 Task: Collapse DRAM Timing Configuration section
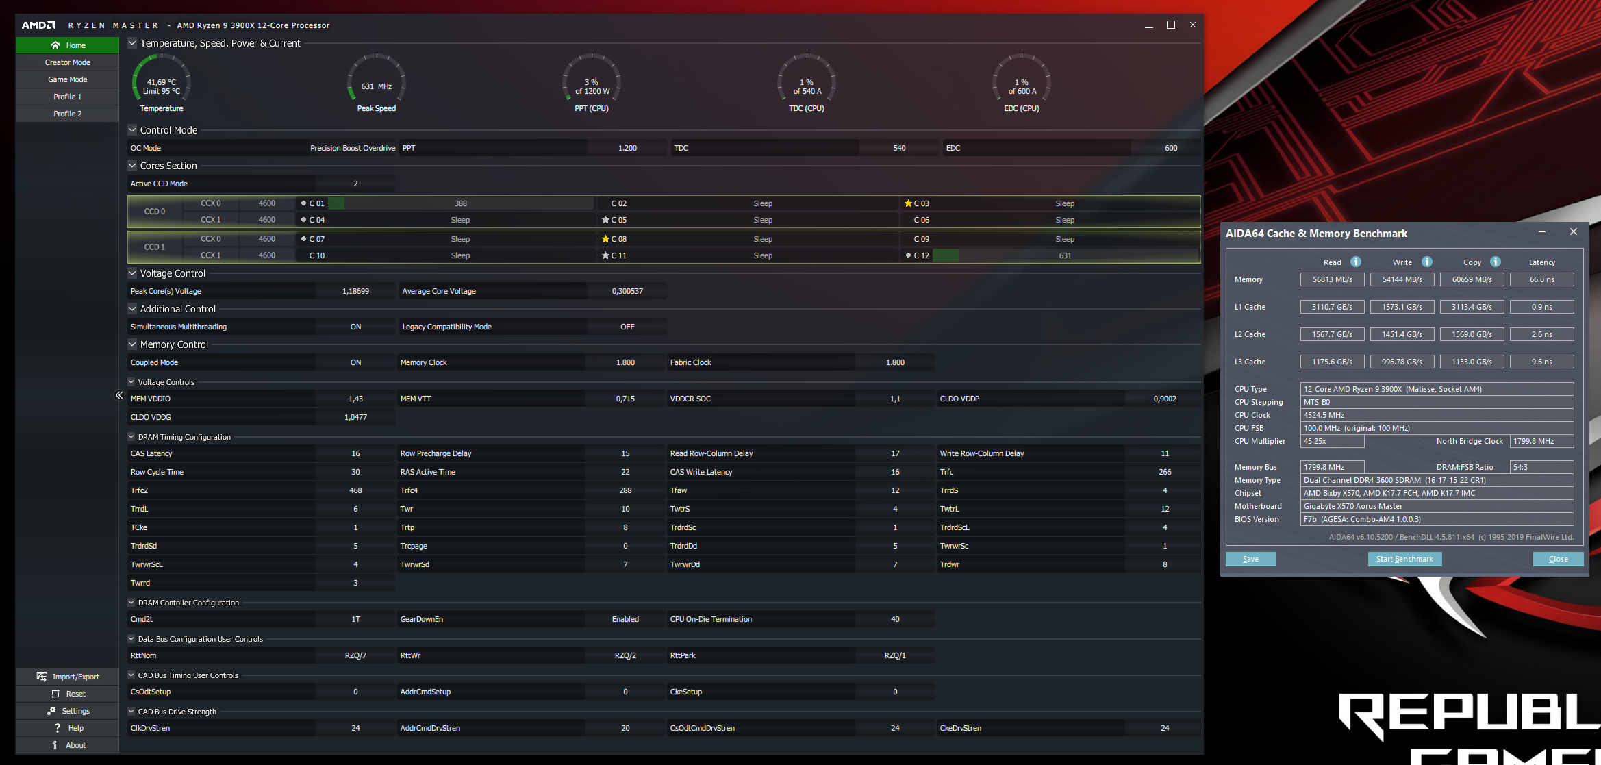(x=131, y=437)
